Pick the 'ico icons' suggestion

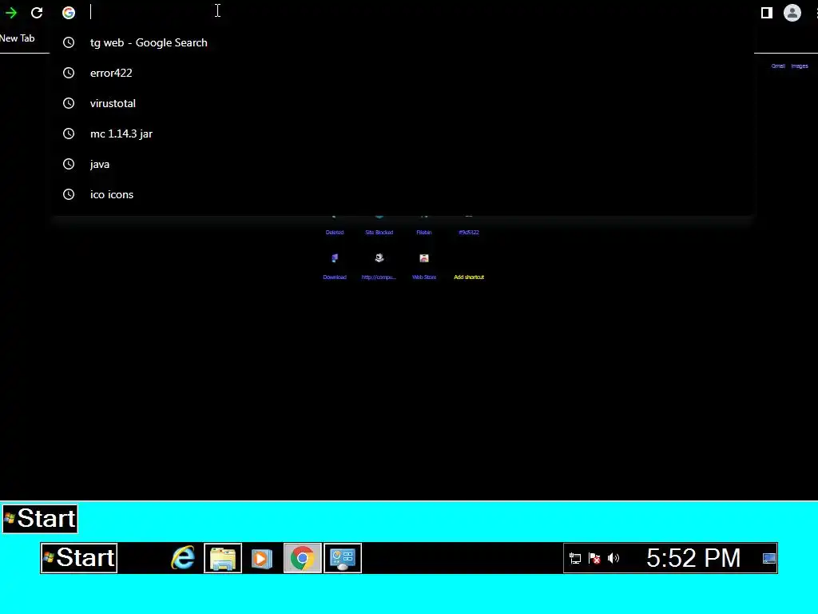click(x=403, y=194)
